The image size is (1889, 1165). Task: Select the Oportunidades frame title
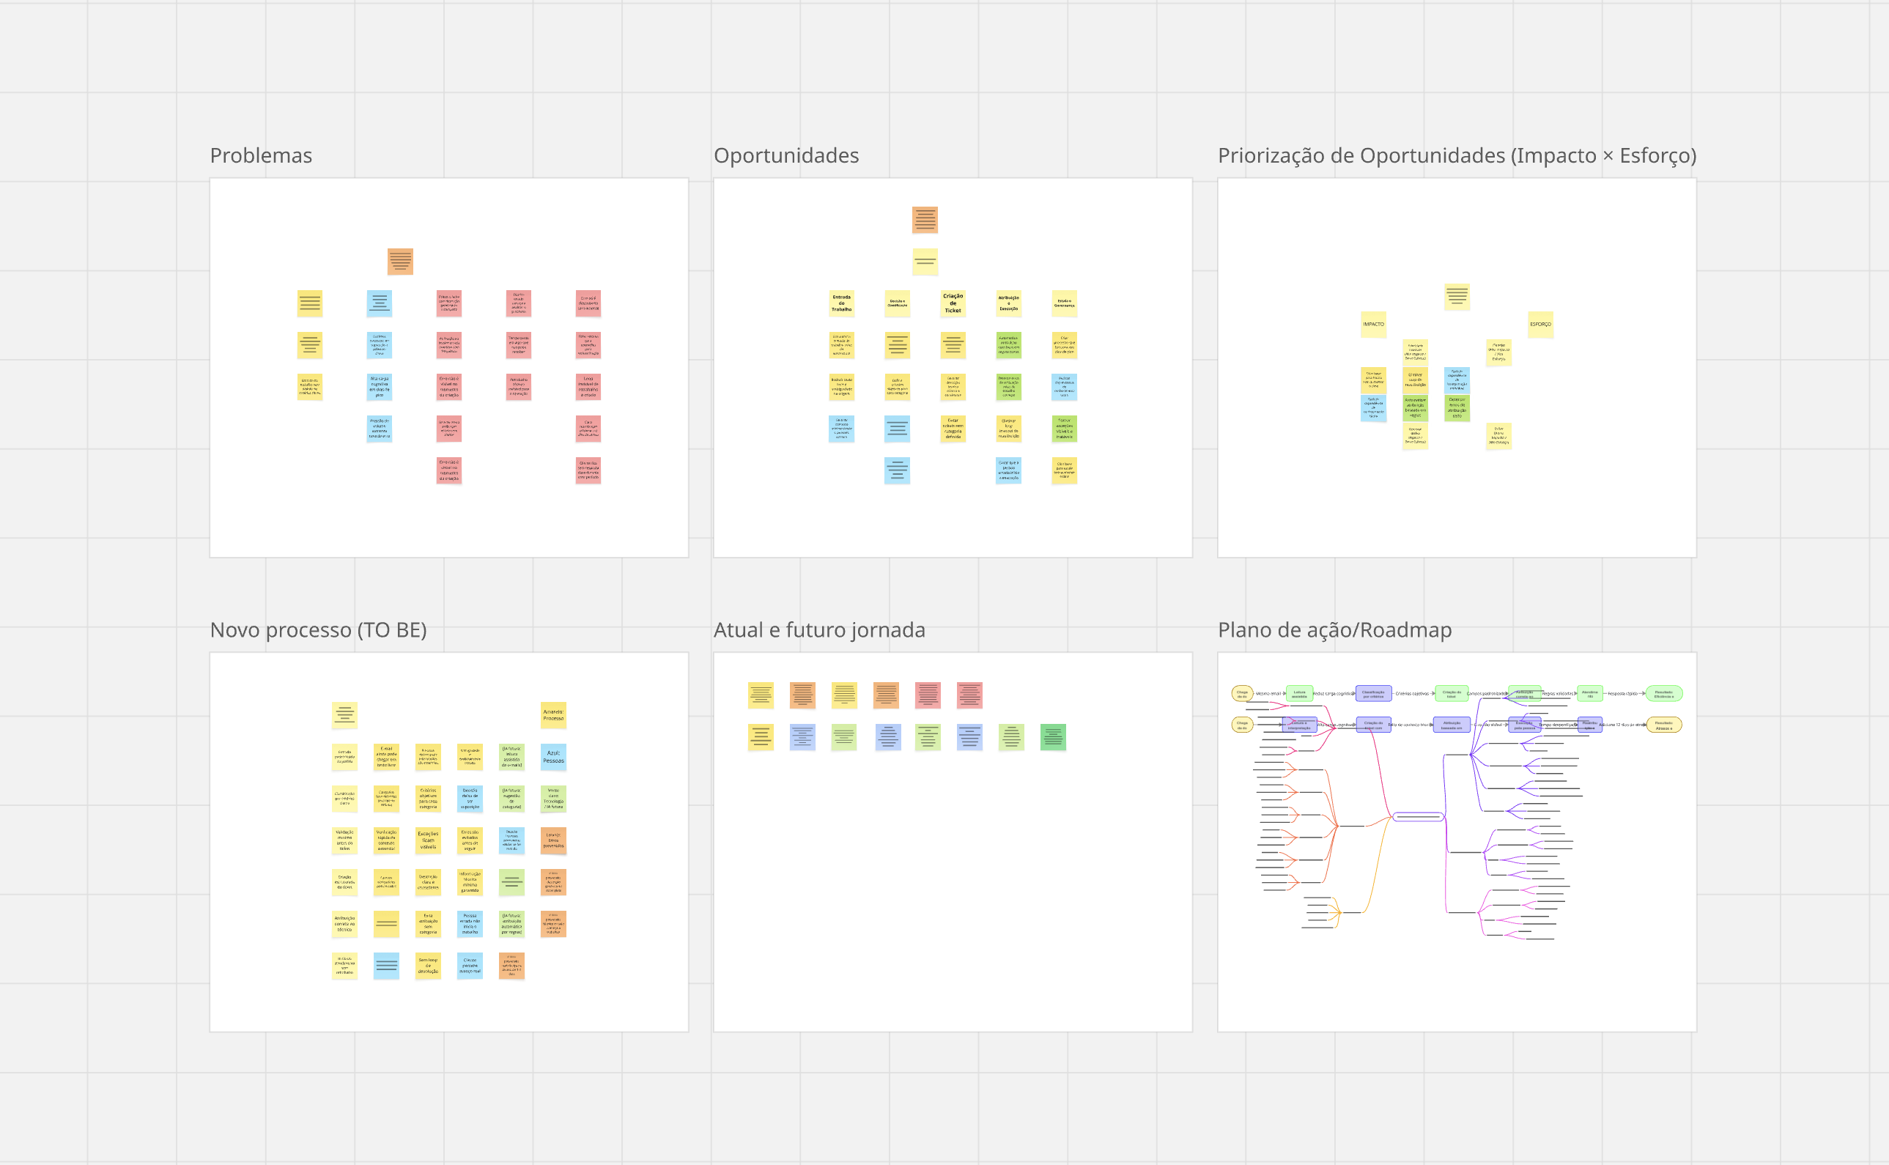coord(785,155)
